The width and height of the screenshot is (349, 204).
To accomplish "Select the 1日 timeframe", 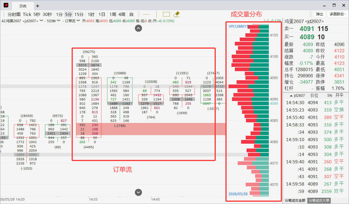I will click(x=102, y=14).
